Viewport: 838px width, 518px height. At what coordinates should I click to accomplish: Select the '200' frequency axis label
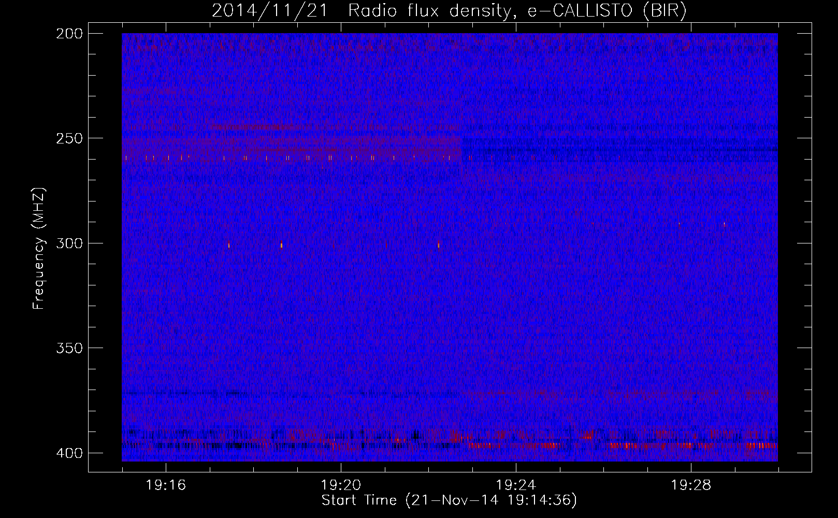click(69, 34)
